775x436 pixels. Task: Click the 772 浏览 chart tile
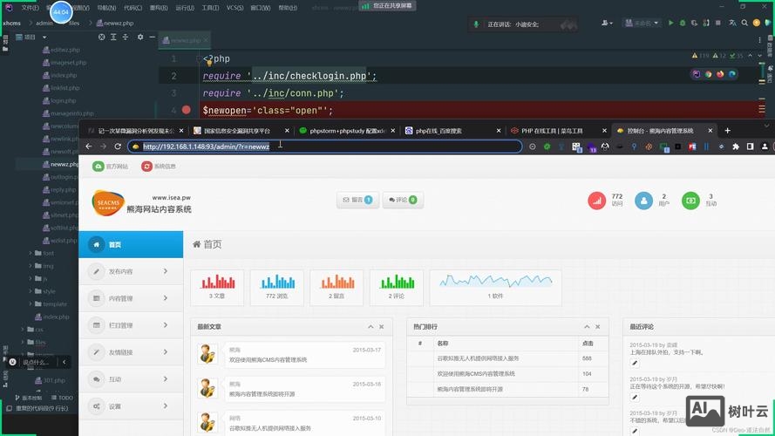[277, 287]
